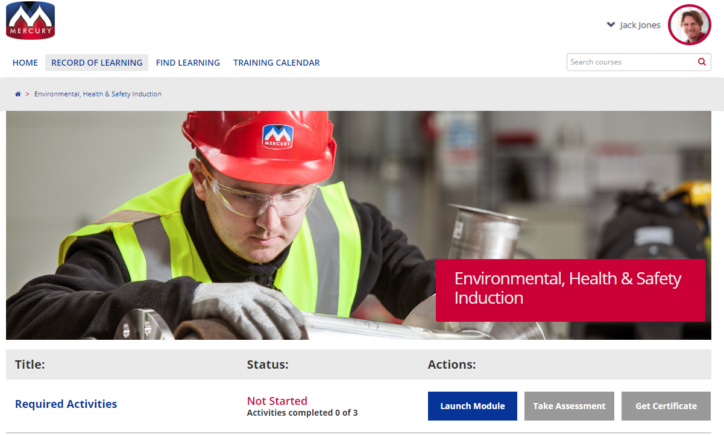Viewport: 724px width, 435px height.
Task: Click the Environmental, Health & Safety Induction breadcrumb
Action: click(x=98, y=94)
